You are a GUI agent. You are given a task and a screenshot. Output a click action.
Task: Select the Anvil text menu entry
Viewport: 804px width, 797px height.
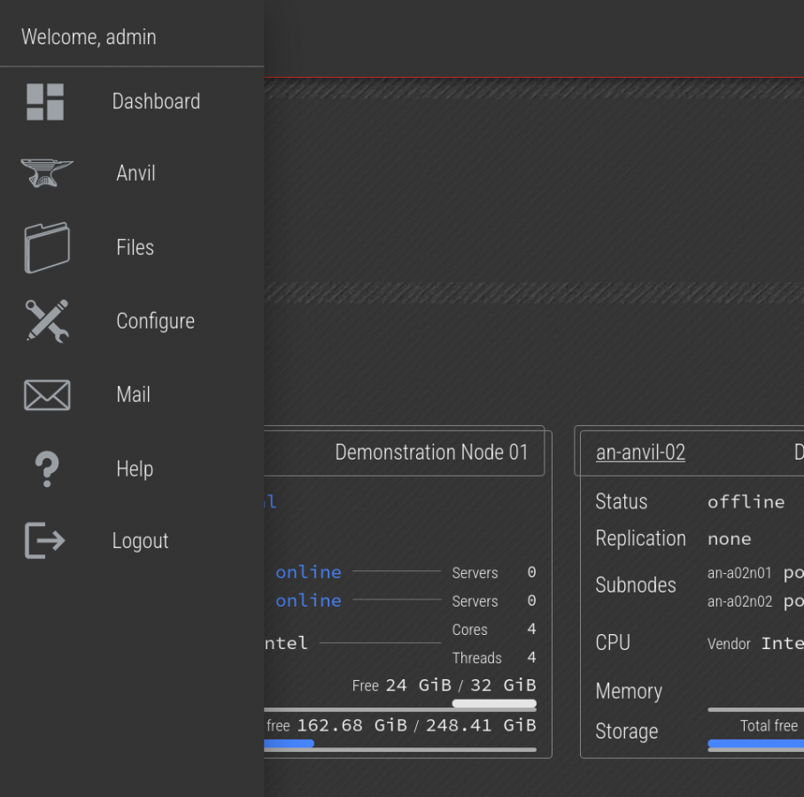coord(135,174)
